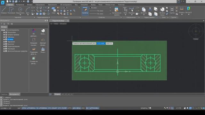The width and height of the screenshot is (205, 115).
Task: Expand the Таблицы tree node
Action: click(4, 37)
